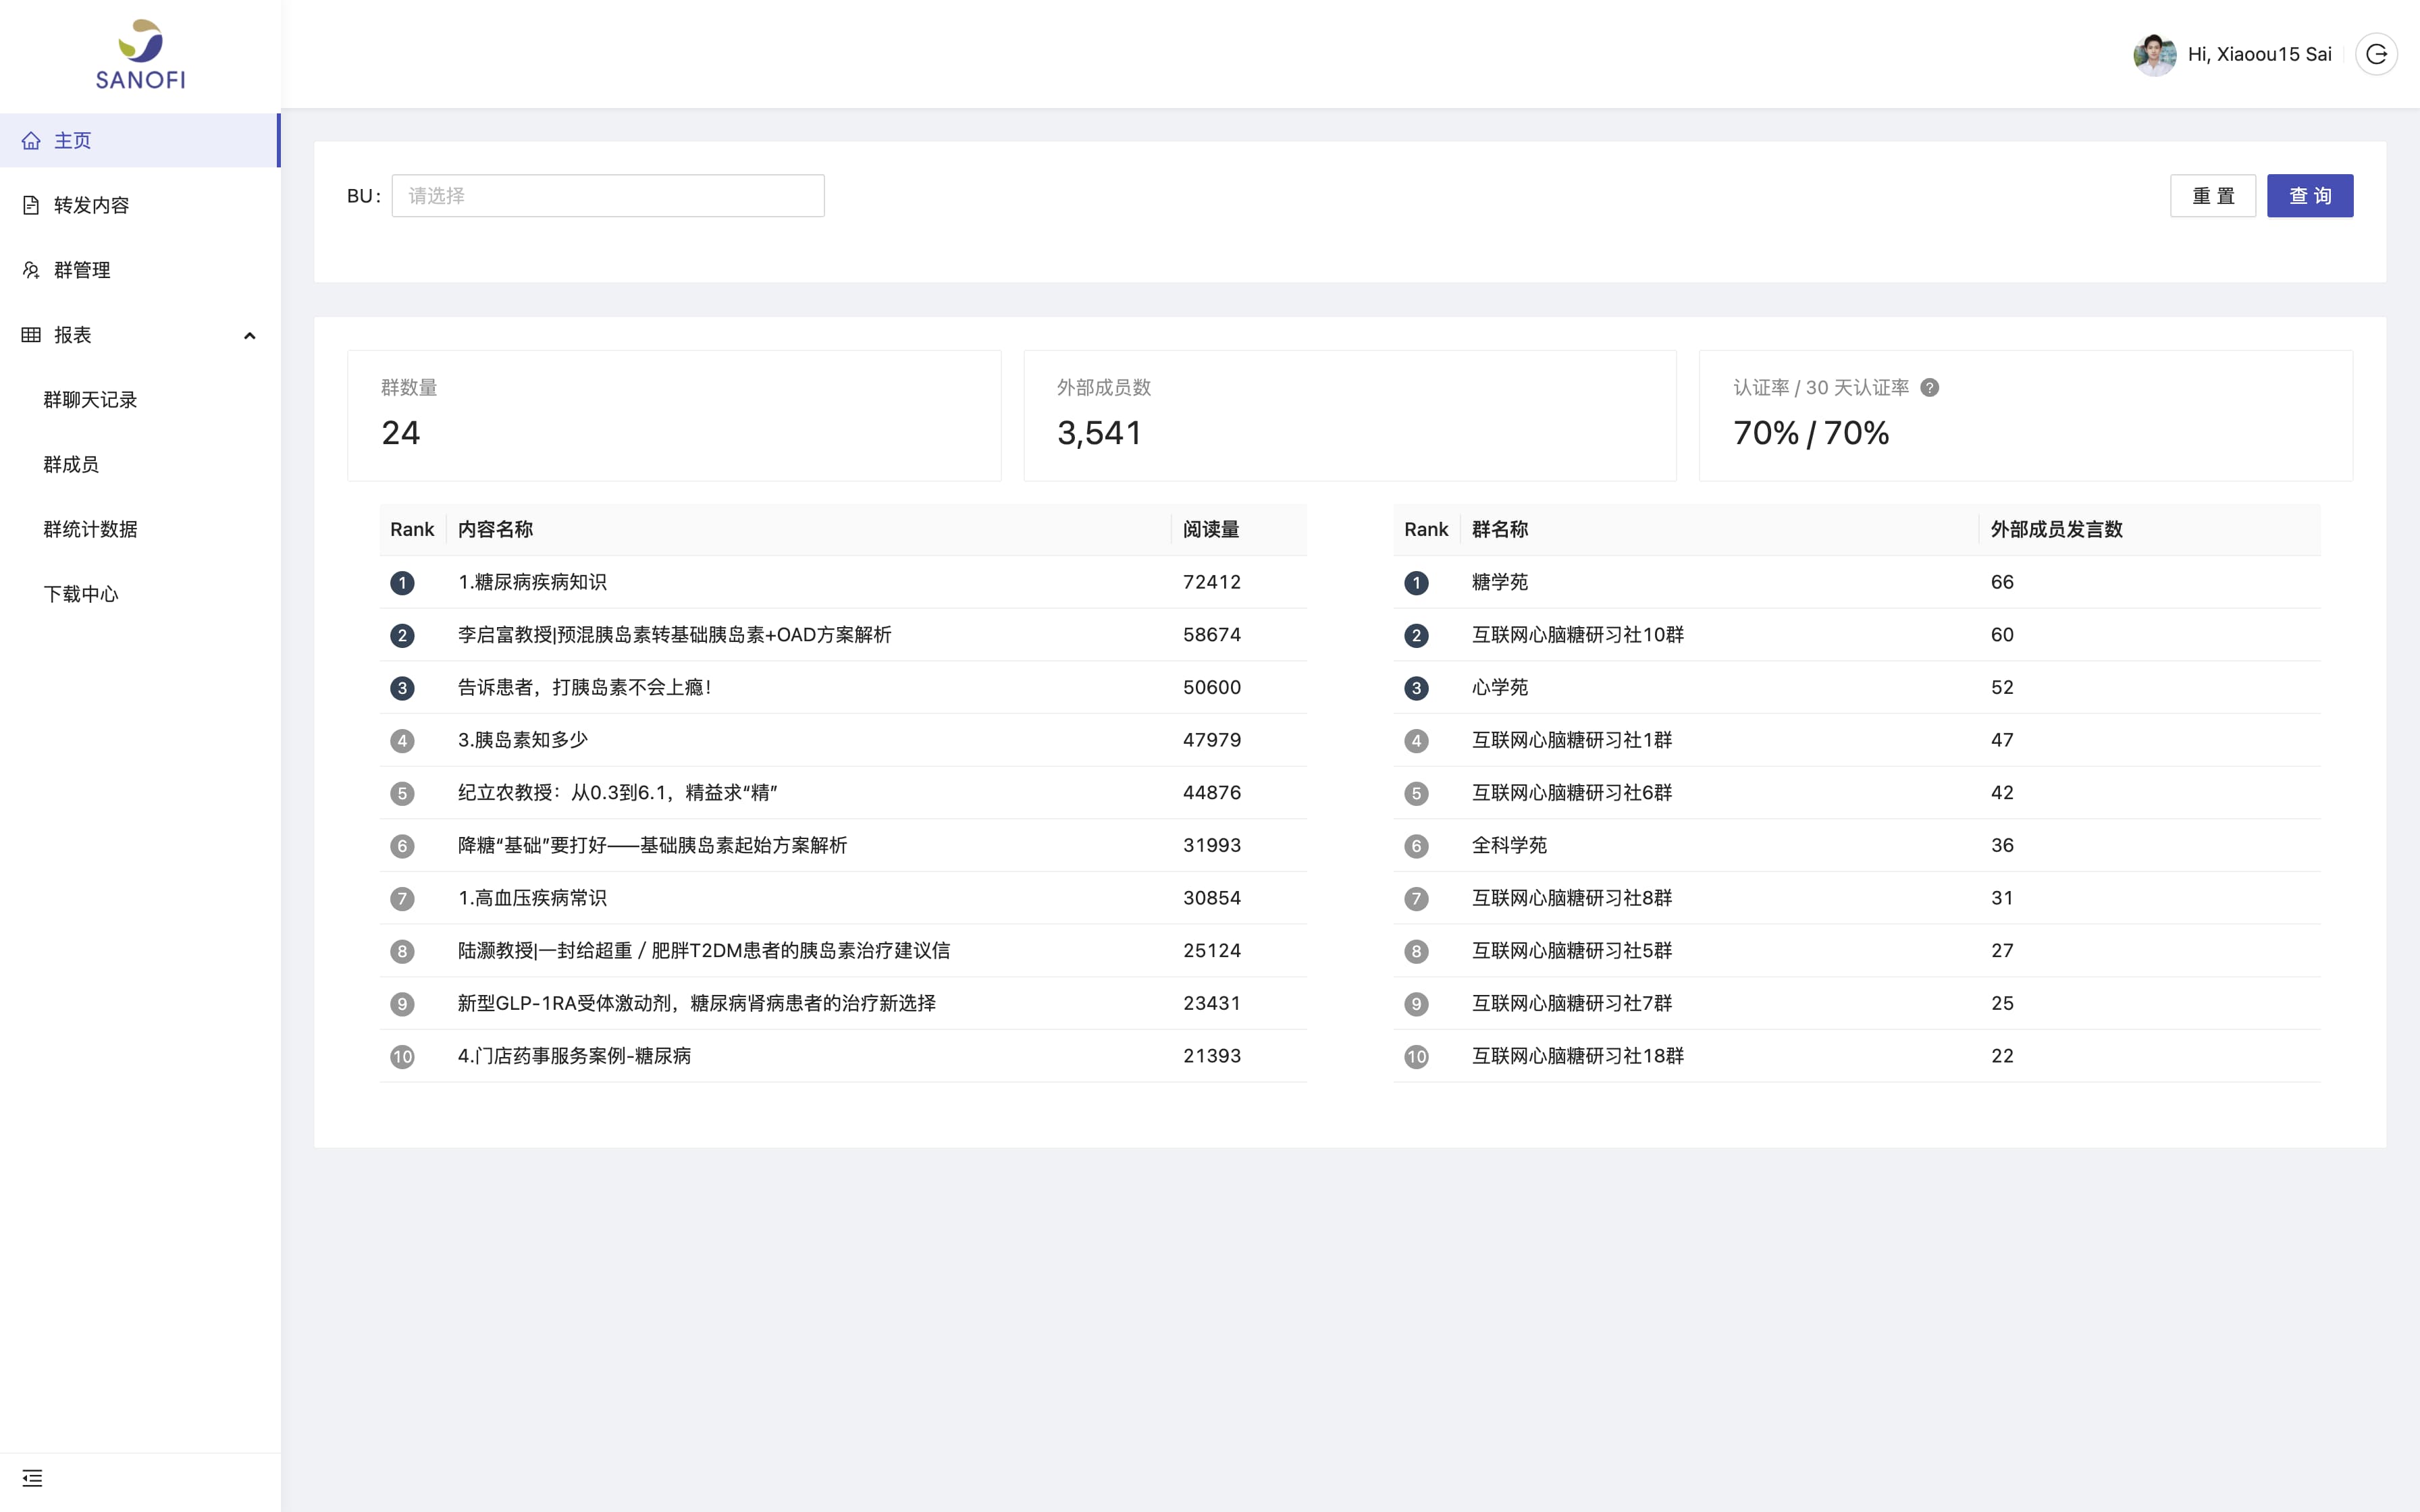Click the home icon beside 主页
The width and height of the screenshot is (2420, 1512).
point(32,141)
